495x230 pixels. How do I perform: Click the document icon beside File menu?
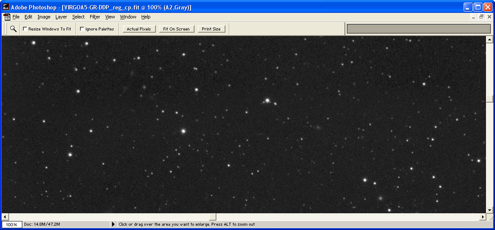(7, 17)
